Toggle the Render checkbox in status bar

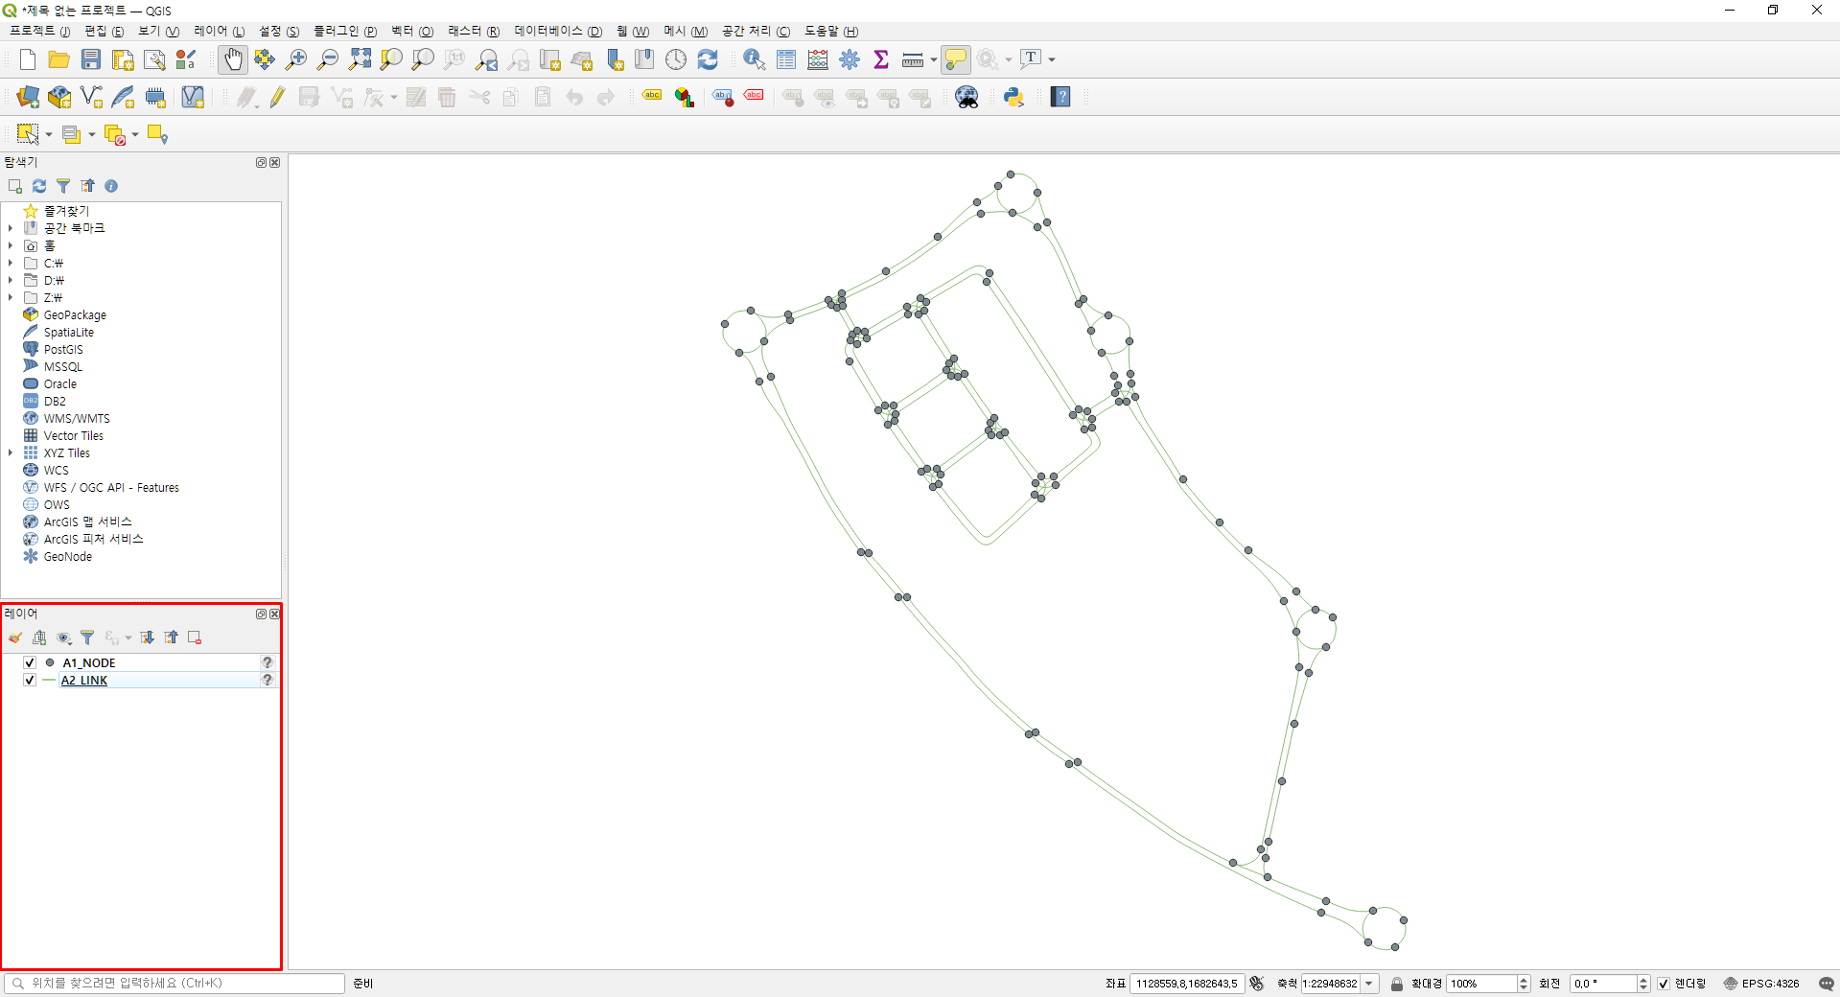pyautogui.click(x=1664, y=984)
